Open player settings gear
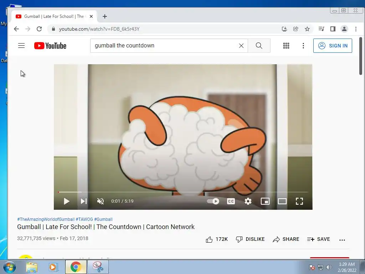The width and height of the screenshot is (365, 274). (248, 201)
